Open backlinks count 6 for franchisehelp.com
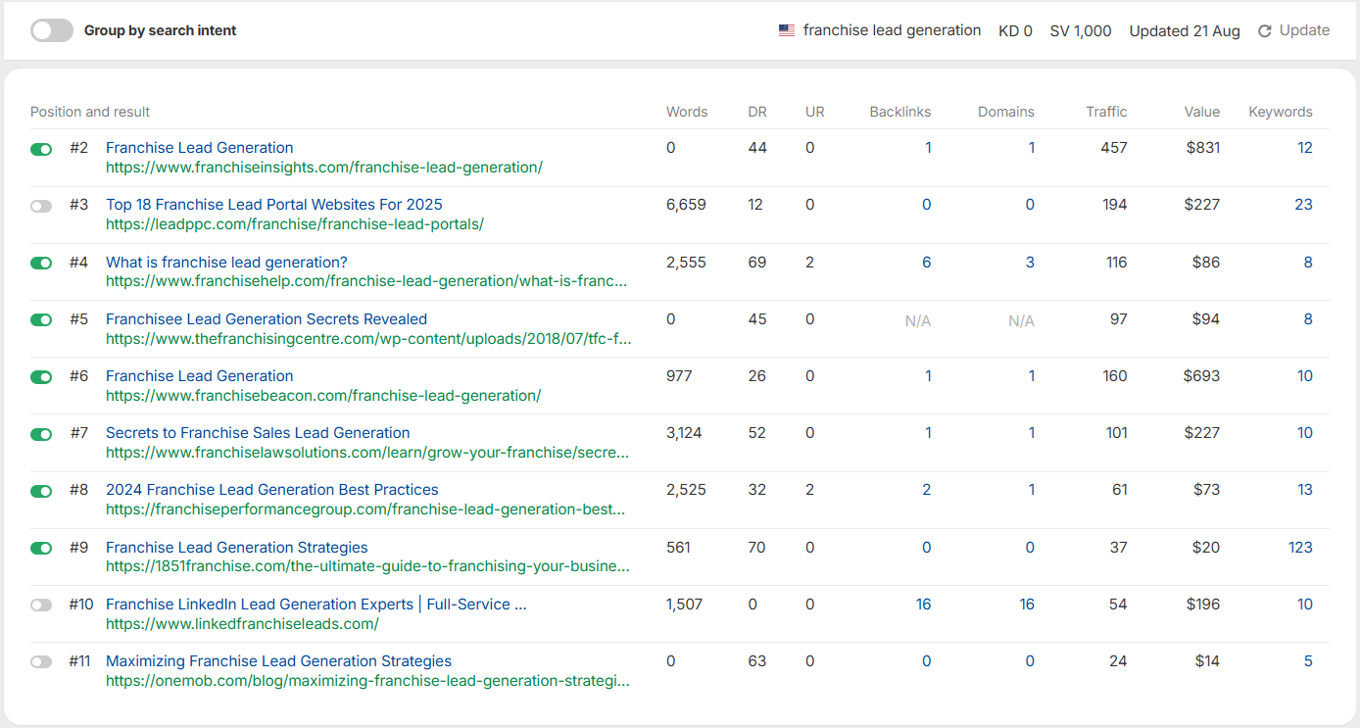This screenshot has width=1360, height=728. pyautogui.click(x=927, y=263)
